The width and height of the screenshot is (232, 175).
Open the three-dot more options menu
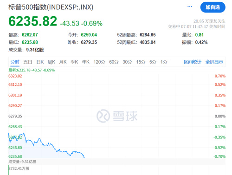click(190, 6)
